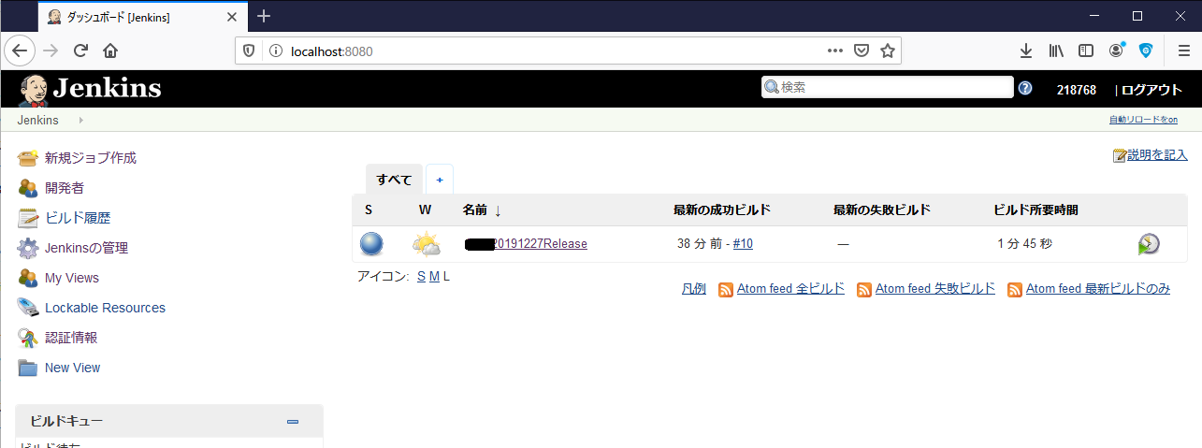Screen dimensions: 1202x448
Task: Open build #10 link
Action: click(743, 243)
